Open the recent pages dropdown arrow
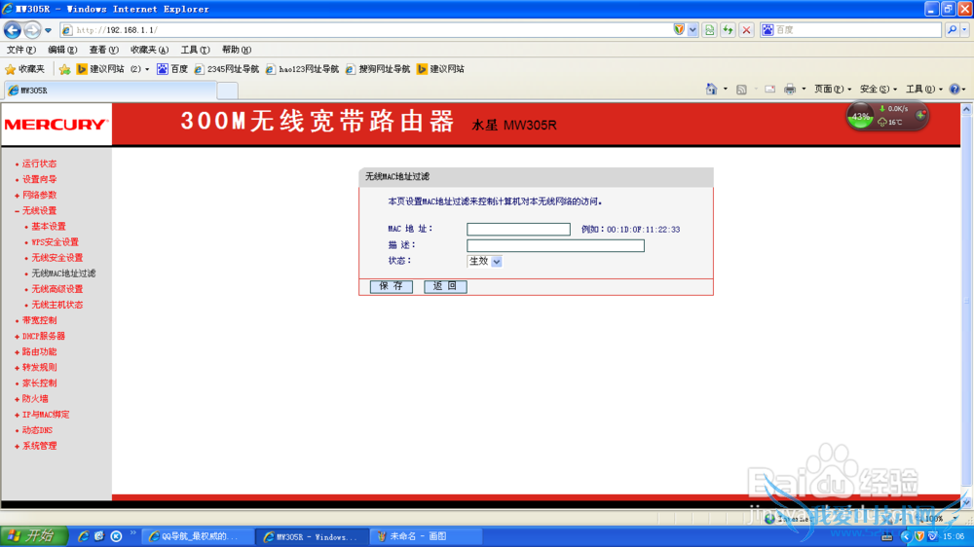 click(x=48, y=30)
